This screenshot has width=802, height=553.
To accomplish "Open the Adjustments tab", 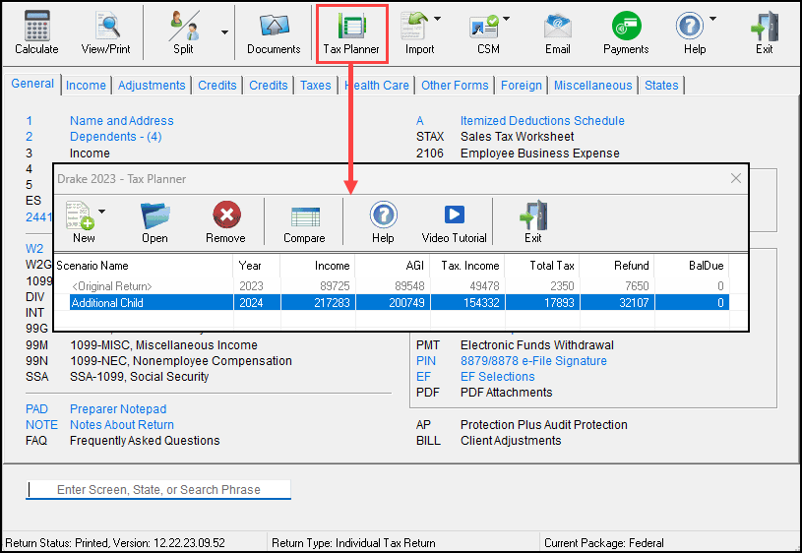I will pos(152,85).
